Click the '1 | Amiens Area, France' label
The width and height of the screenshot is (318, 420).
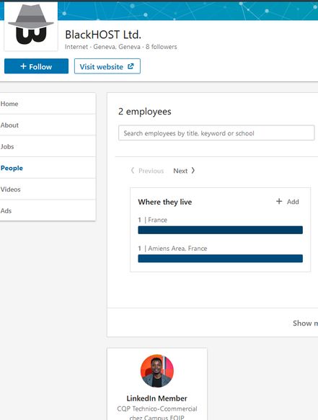(172, 249)
